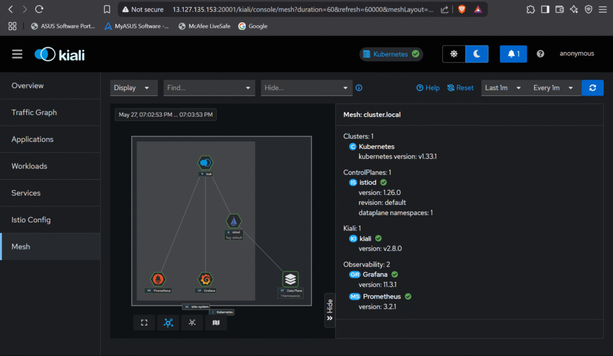
Task: Open the McAfee LiveSafe bookmark
Action: click(204, 26)
